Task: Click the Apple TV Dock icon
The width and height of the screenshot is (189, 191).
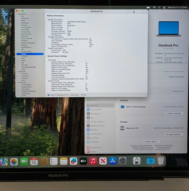Action: pos(83,161)
